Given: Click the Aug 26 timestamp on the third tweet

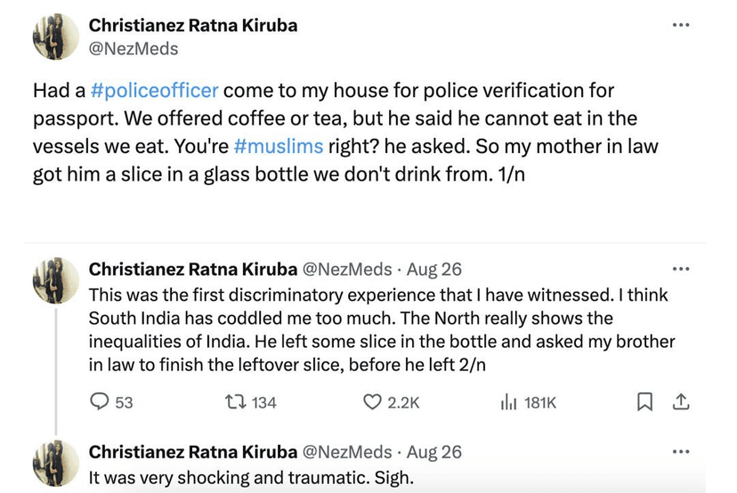Looking at the screenshot, I should tap(433, 451).
